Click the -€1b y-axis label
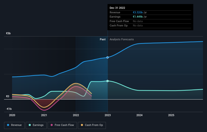 click(9, 109)
